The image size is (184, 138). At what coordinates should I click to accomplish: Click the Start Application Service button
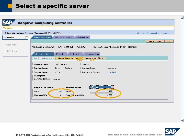coord(44,58)
